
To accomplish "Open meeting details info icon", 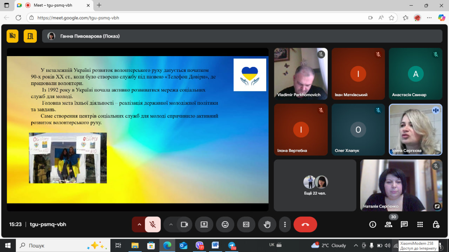I will [x=373, y=224].
